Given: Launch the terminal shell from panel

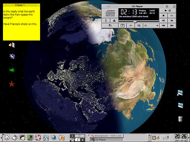Looking at the screenshot, I should click(x=22, y=137).
